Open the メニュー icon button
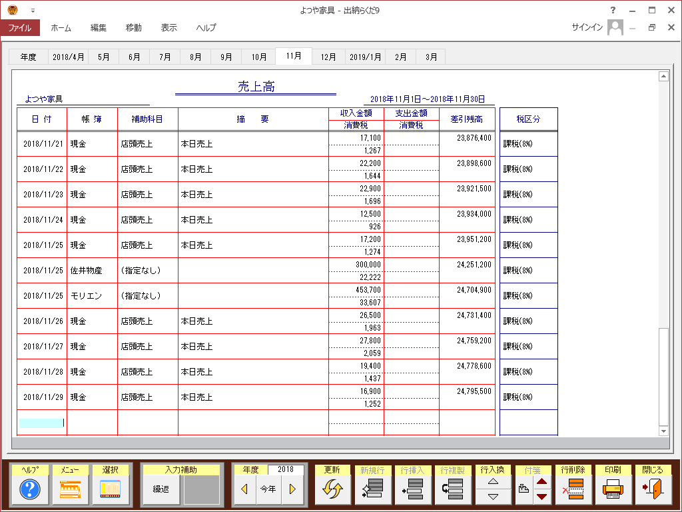 (71, 489)
